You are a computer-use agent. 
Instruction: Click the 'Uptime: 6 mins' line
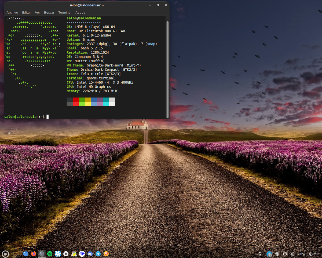pos(81,40)
